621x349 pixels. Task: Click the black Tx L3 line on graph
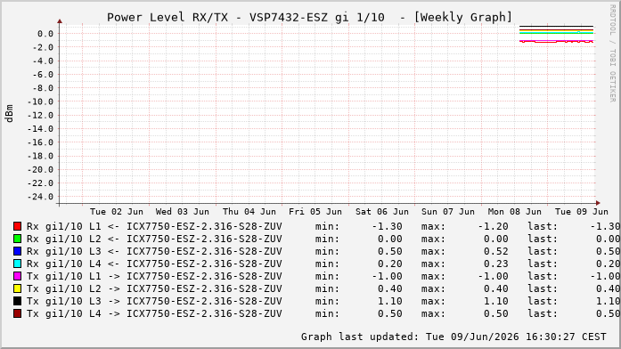coord(556,26)
